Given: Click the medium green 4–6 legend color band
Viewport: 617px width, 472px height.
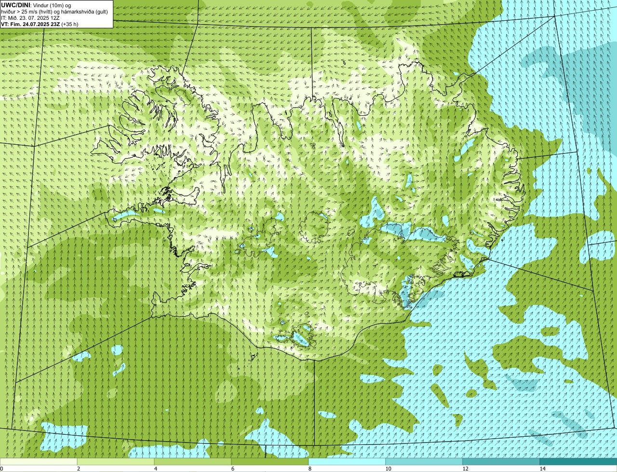Looking at the screenshot, I should 193,462.
